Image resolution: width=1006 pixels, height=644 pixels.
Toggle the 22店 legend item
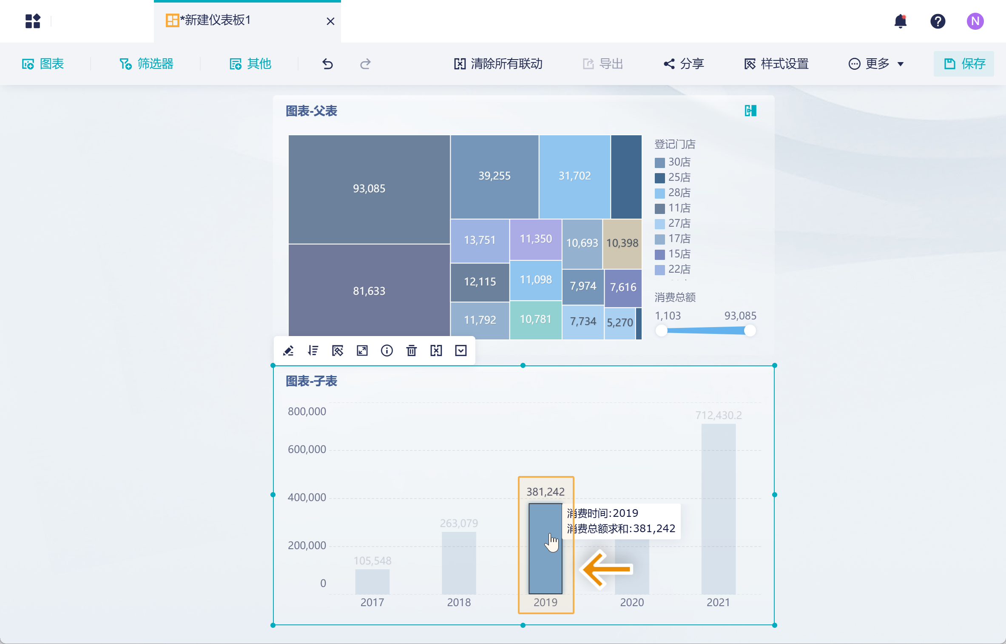tap(673, 269)
